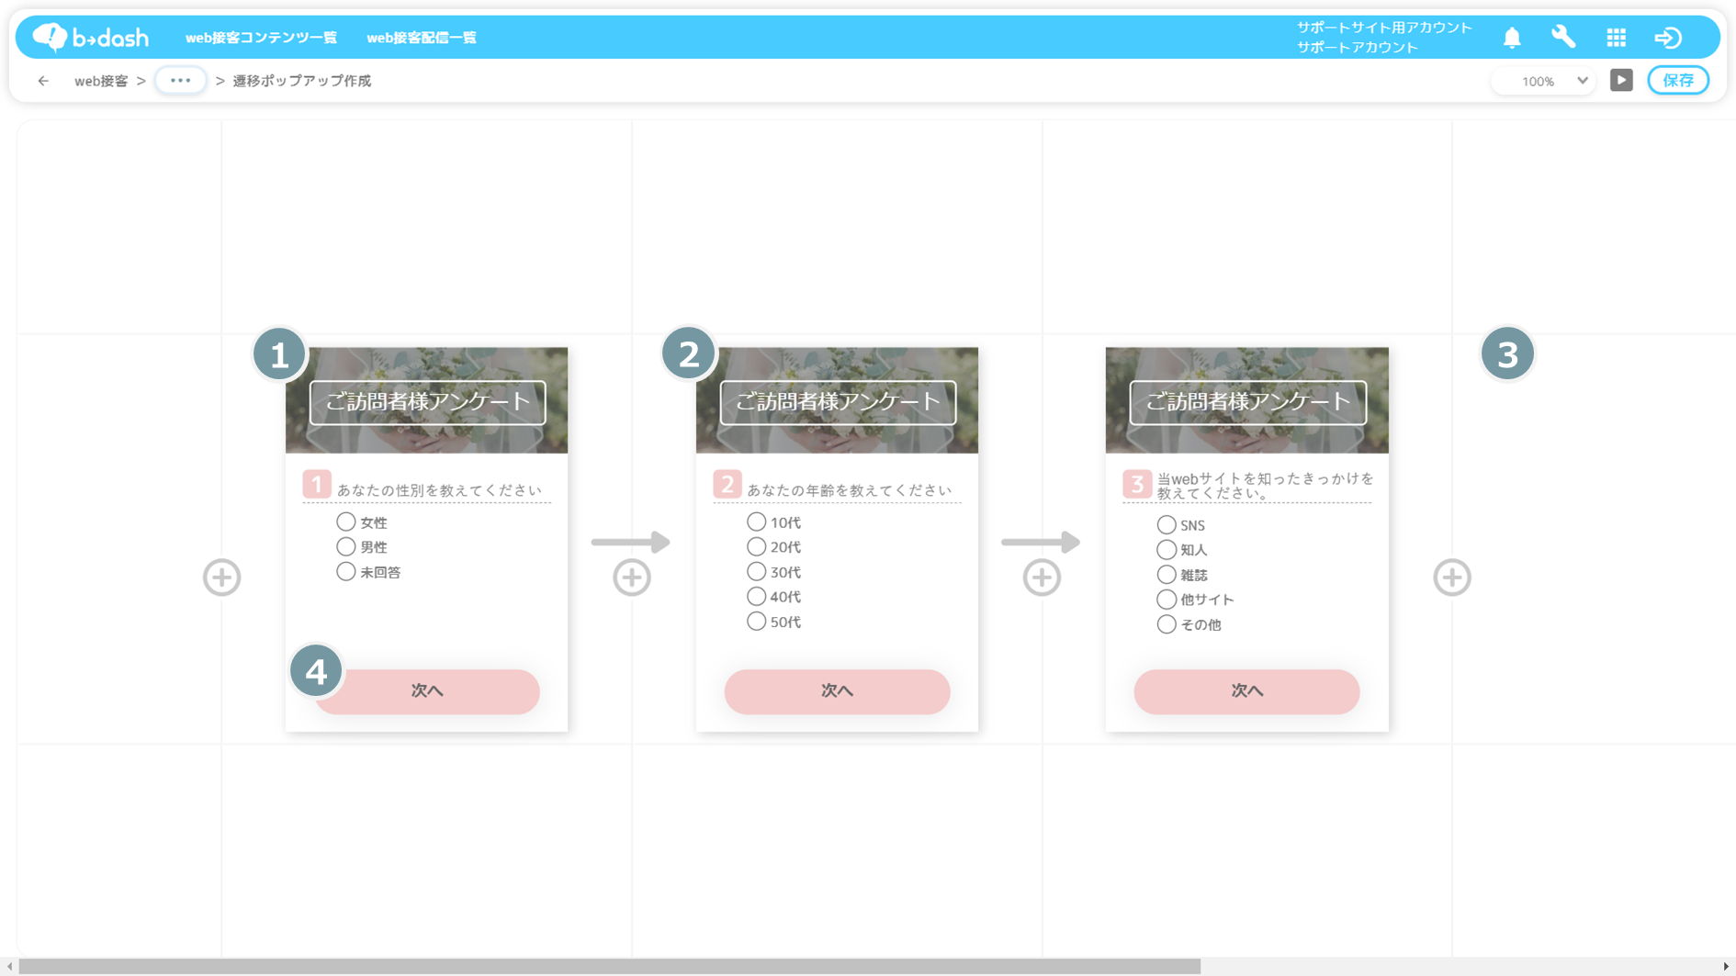Open the notifications bell
The width and height of the screenshot is (1736, 976).
(x=1512, y=38)
